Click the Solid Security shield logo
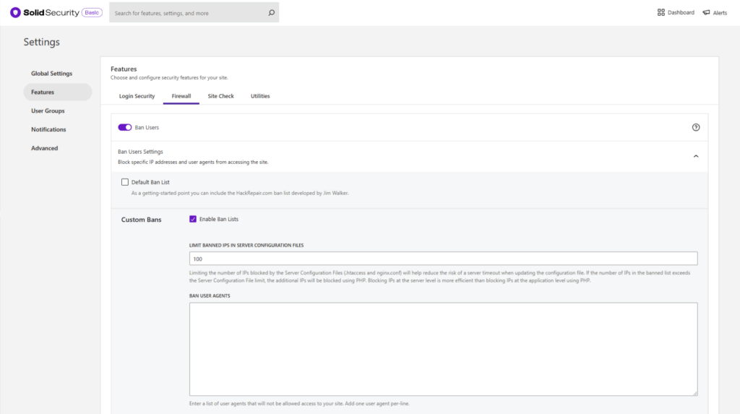Image resolution: width=740 pixels, height=414 pixels. click(15, 12)
